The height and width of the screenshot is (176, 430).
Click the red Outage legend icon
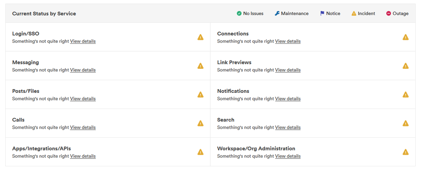click(x=388, y=14)
